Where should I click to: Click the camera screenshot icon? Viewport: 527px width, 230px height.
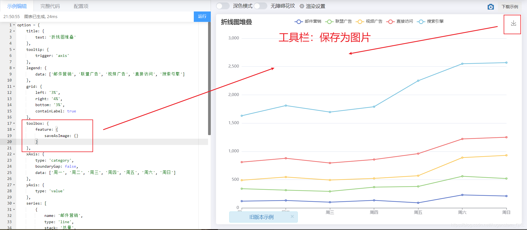click(490, 7)
